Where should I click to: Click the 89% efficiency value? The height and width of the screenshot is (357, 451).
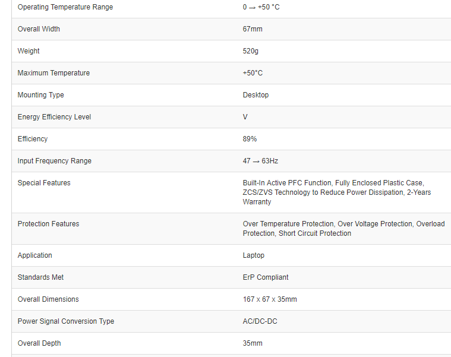250,139
